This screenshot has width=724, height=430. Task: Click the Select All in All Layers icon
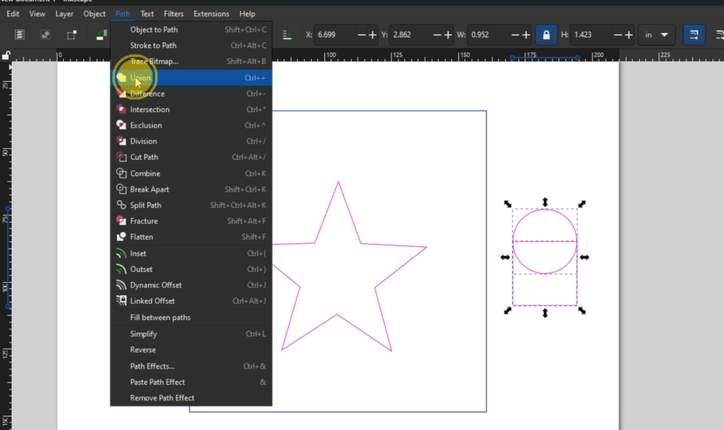click(45, 35)
